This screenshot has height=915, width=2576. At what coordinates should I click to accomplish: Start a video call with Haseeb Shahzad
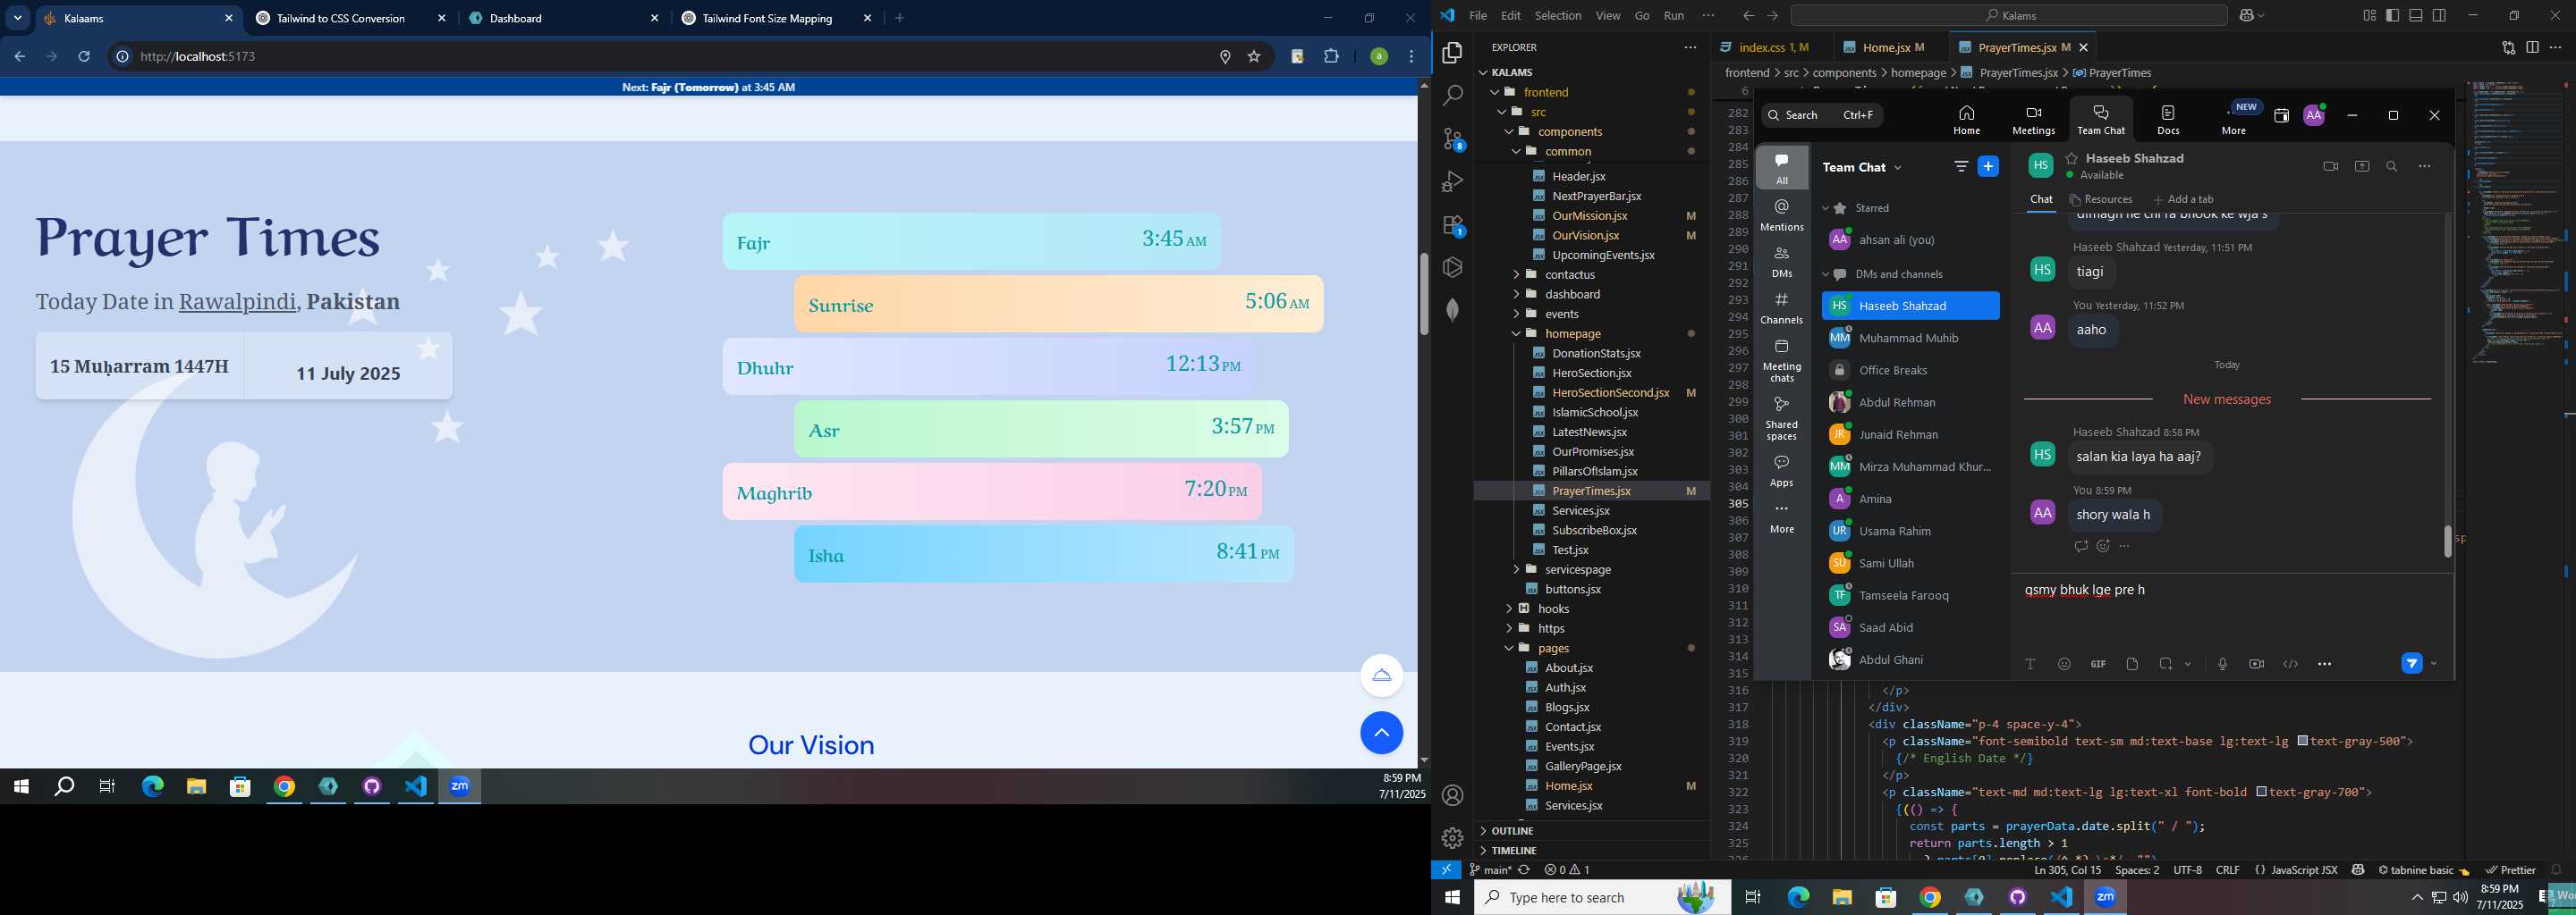tap(2330, 167)
